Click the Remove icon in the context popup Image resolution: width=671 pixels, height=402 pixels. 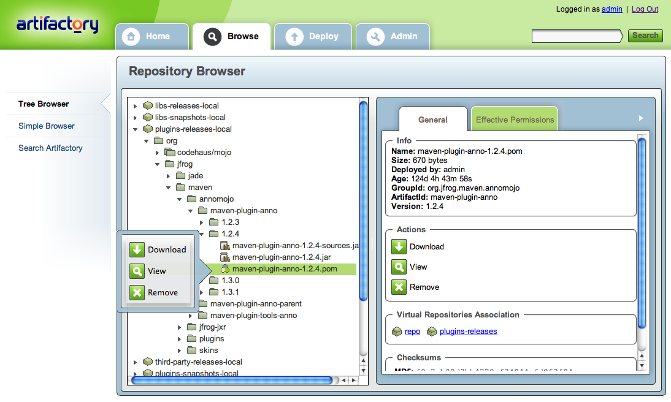tap(137, 292)
